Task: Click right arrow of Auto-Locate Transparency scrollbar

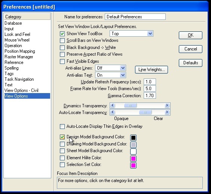Action: pos(167,112)
